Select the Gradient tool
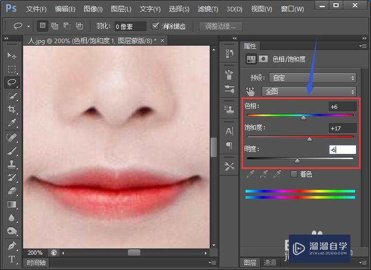 coord(12,204)
